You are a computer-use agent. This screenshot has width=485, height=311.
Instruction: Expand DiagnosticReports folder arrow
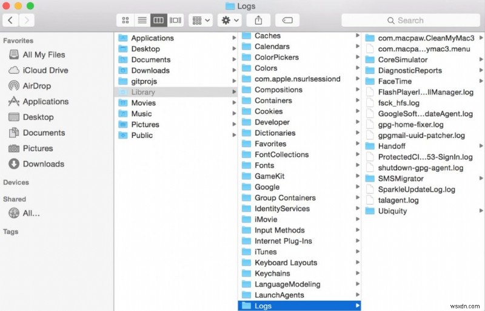pos(481,70)
